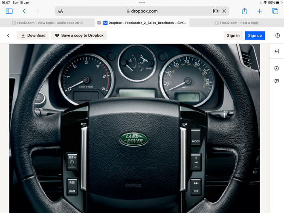
Task: Switch to the Freel2.com Post a reply tab
Action: coord(237,23)
